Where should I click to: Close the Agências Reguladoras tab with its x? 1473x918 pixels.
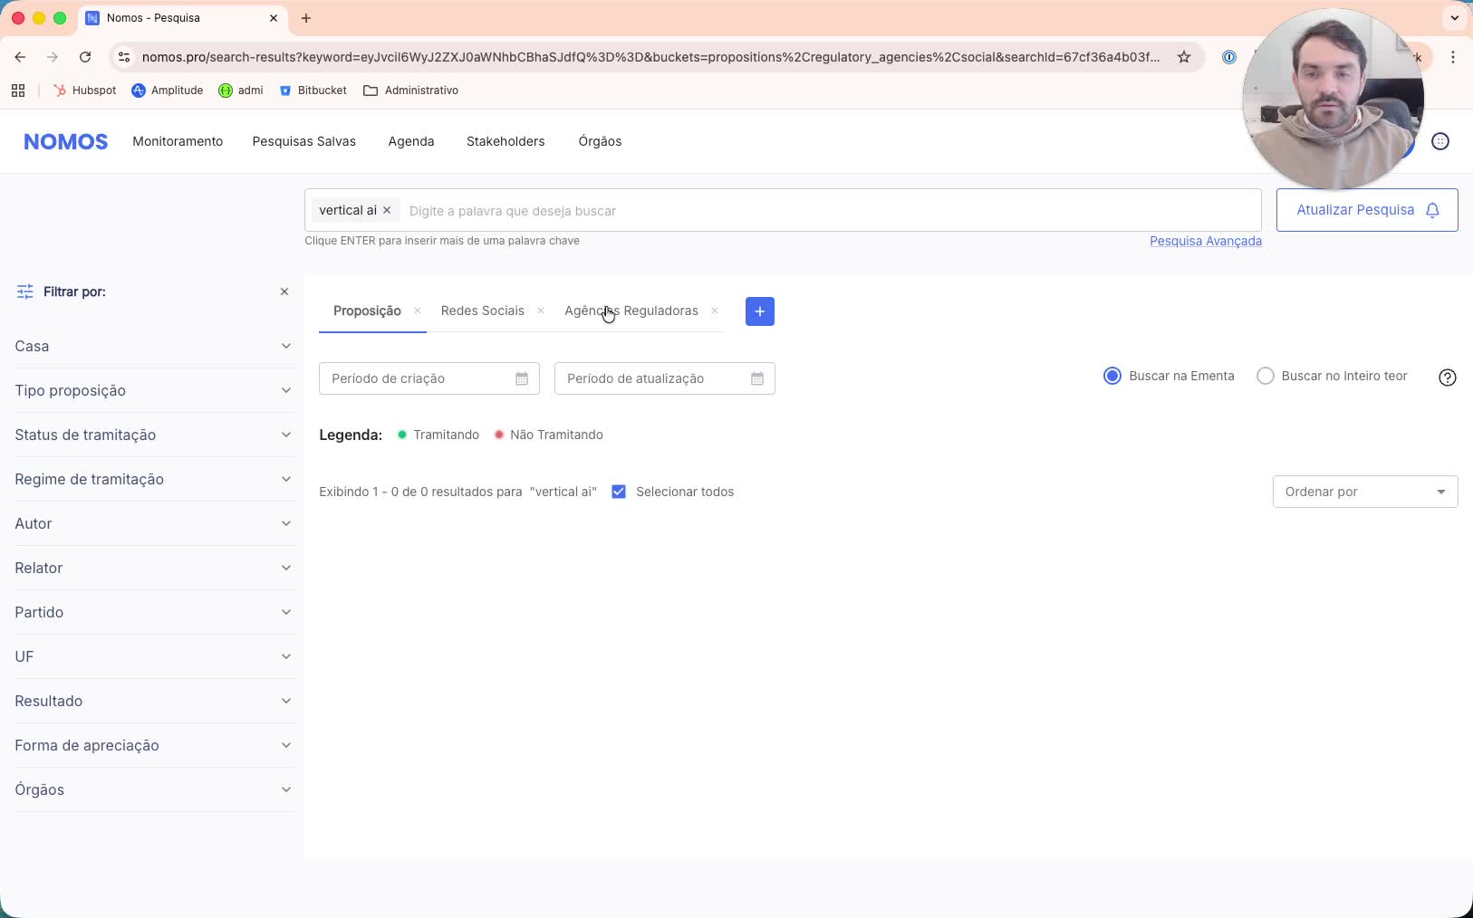[x=715, y=311]
